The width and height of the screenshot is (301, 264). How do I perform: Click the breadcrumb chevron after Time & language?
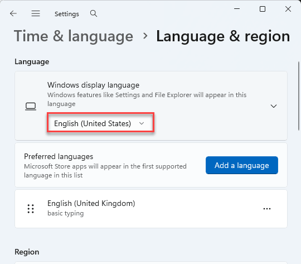[145, 36]
